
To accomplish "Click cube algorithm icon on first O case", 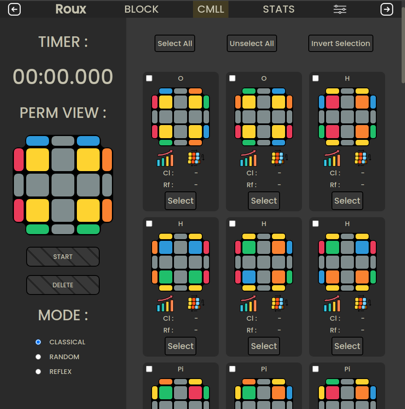I will (x=195, y=158).
